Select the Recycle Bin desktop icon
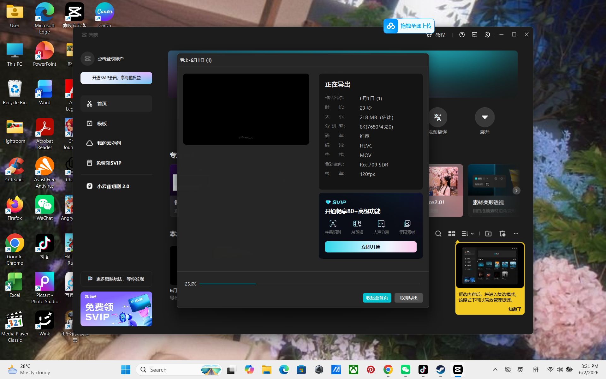The height and width of the screenshot is (379, 606). pos(15,92)
